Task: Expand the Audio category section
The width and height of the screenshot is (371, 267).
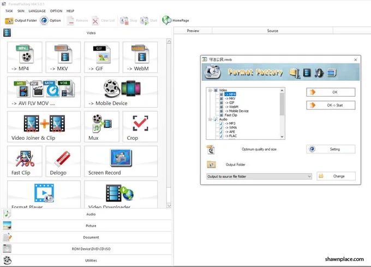Action: pos(87,214)
